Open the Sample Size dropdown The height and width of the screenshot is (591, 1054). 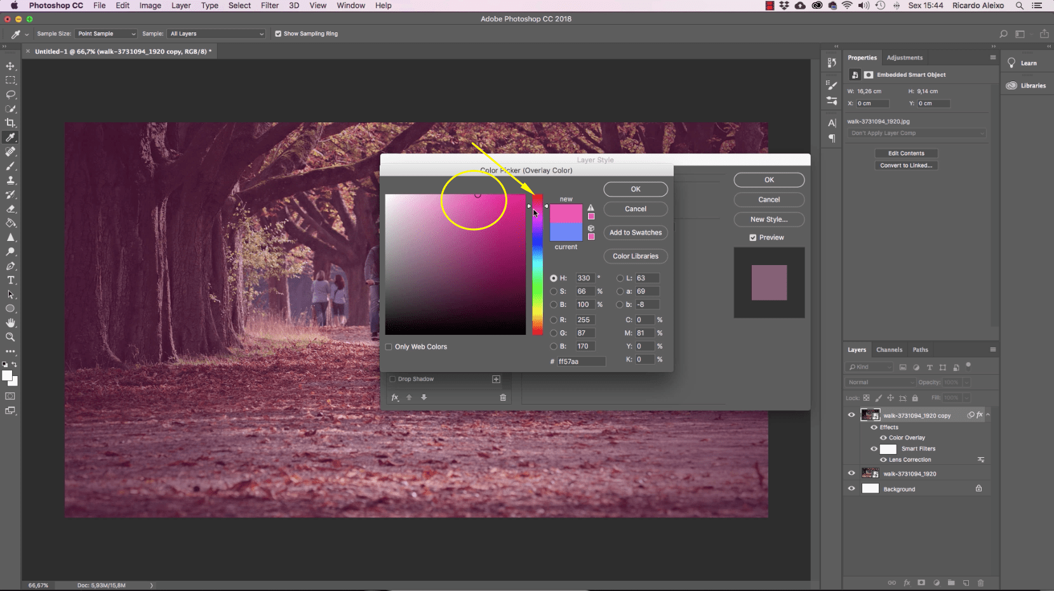[106, 34]
